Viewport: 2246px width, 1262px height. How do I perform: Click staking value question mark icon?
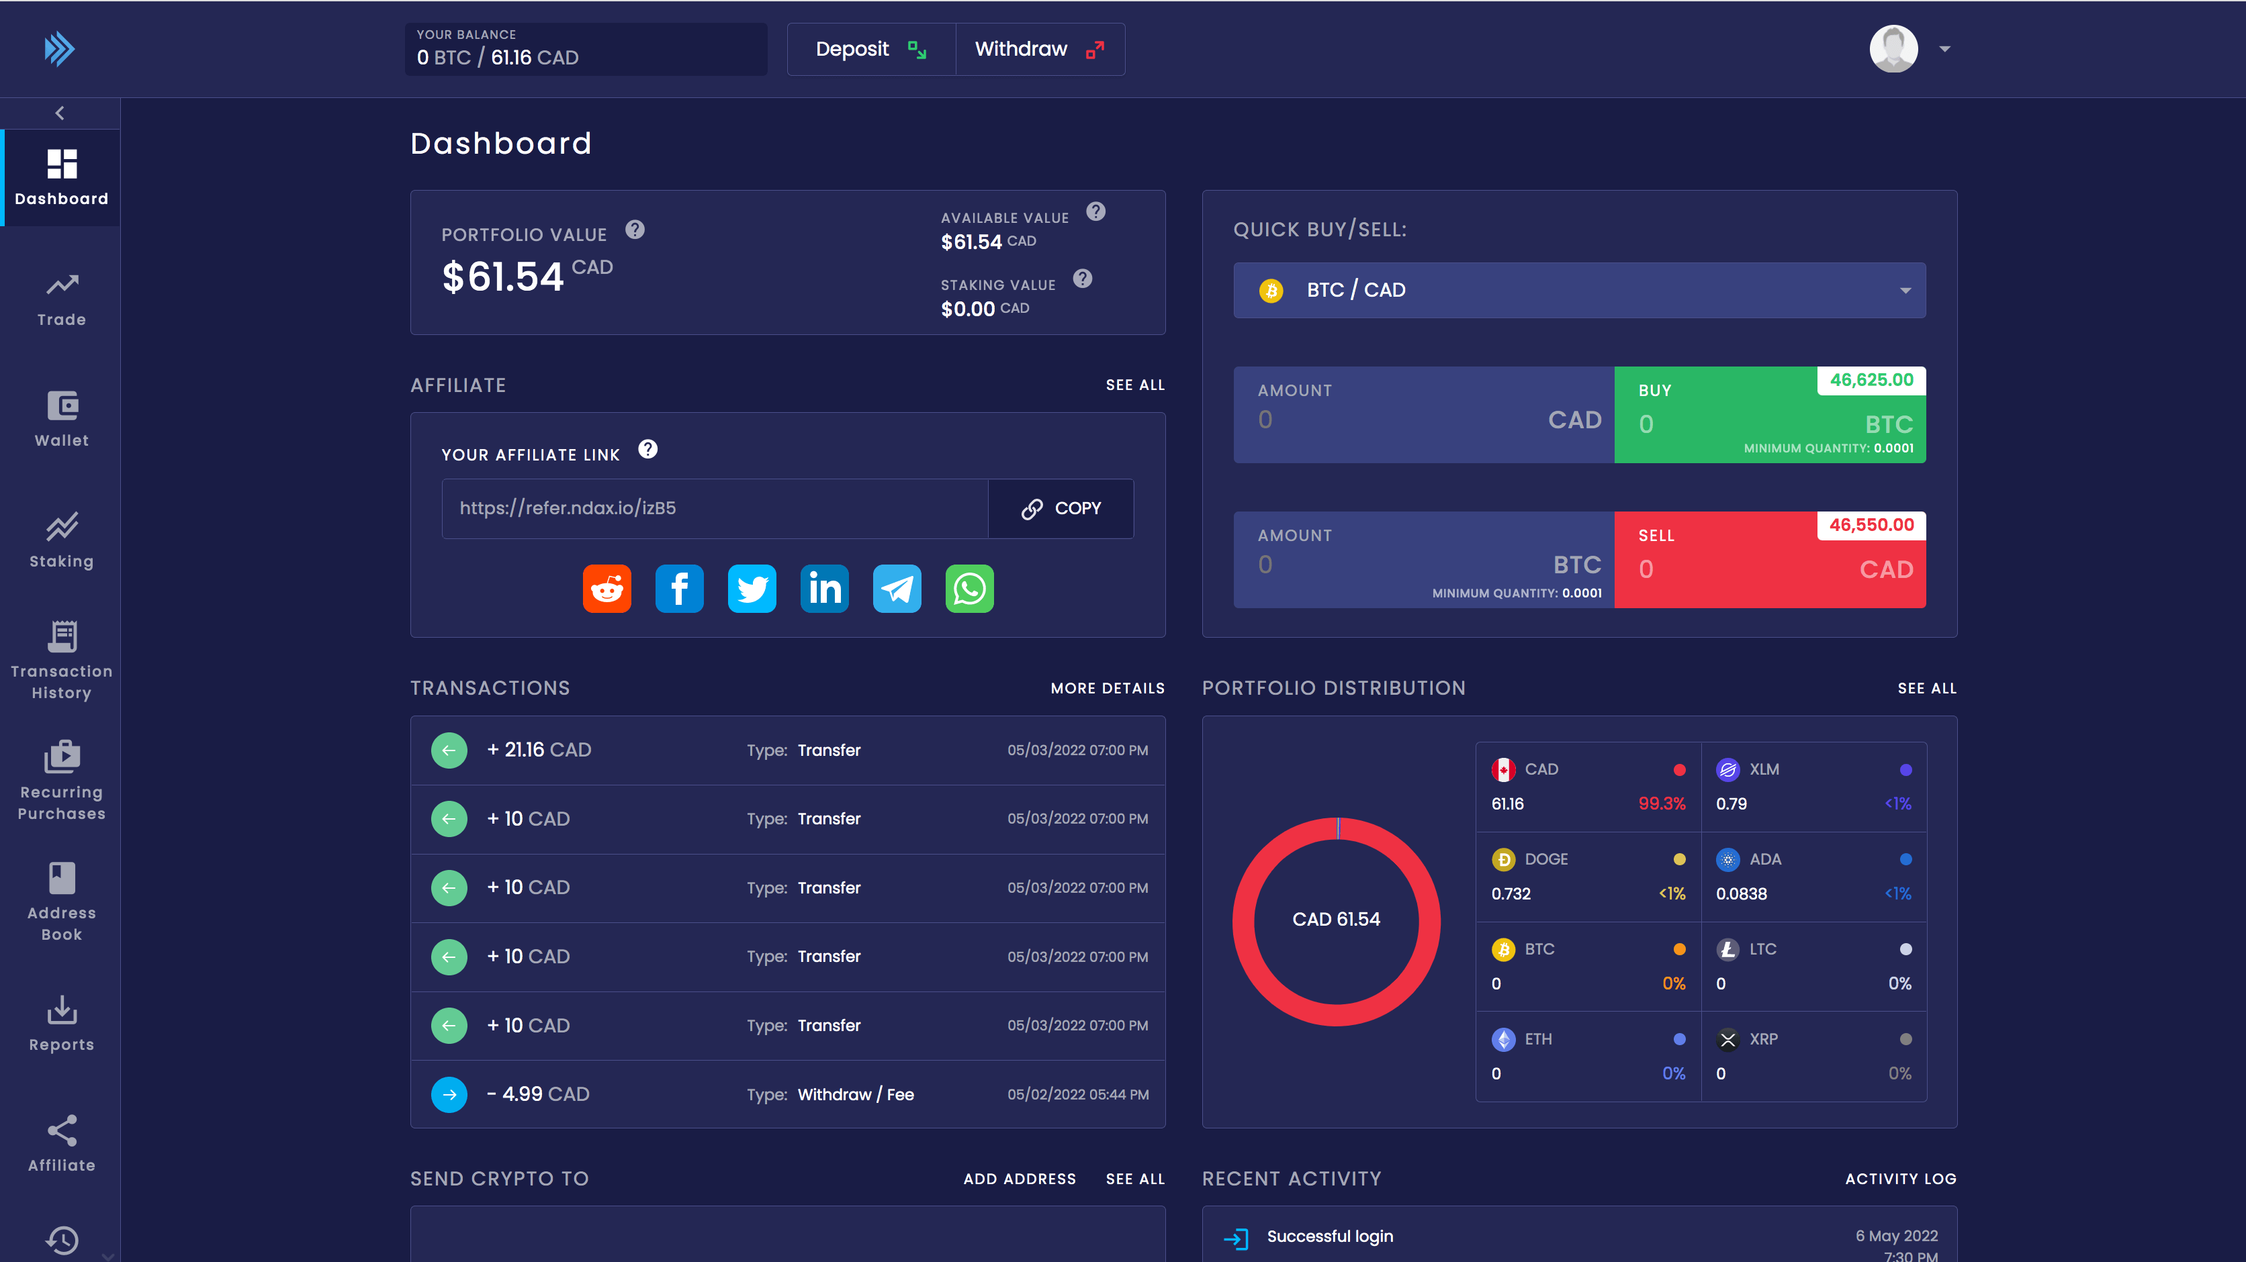tap(1082, 279)
